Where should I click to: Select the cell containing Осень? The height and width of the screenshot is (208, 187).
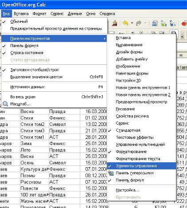pos(35,163)
